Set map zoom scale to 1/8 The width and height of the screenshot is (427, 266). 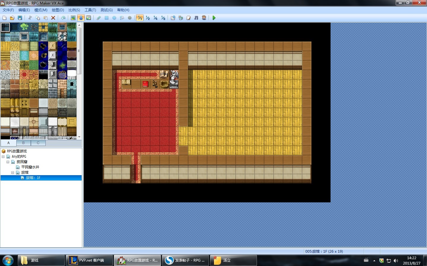coord(163,18)
